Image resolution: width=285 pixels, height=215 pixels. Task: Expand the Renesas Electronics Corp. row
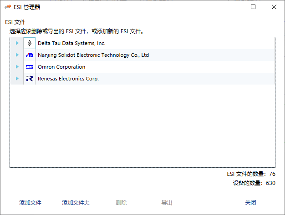17,78
